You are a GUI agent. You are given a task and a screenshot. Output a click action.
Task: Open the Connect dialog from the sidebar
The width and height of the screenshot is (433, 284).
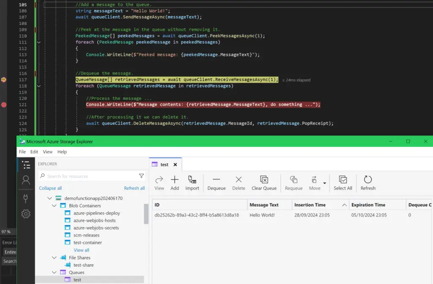tap(26, 198)
